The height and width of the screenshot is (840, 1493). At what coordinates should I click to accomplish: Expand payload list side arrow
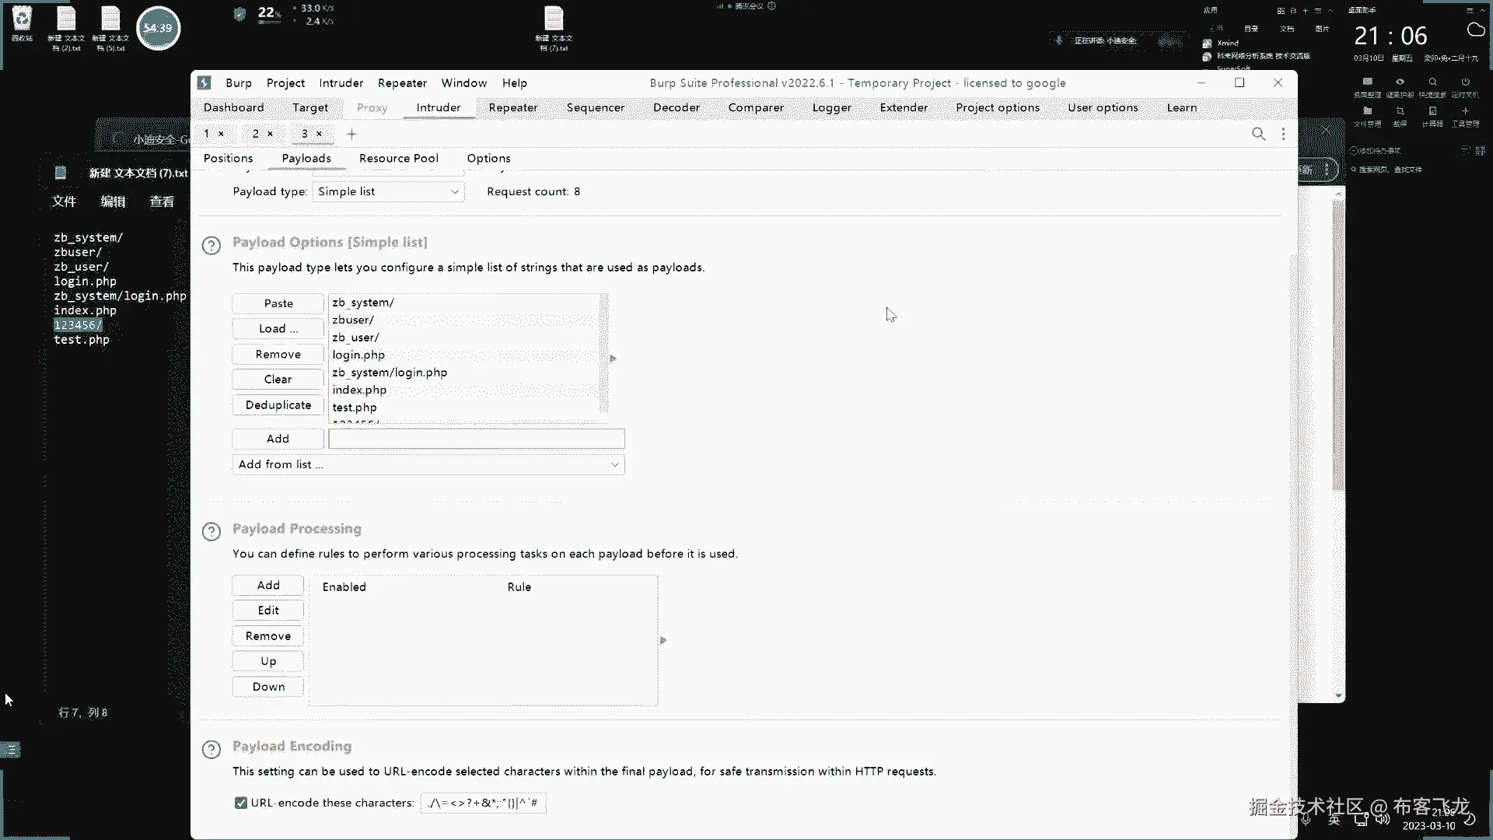pos(613,359)
